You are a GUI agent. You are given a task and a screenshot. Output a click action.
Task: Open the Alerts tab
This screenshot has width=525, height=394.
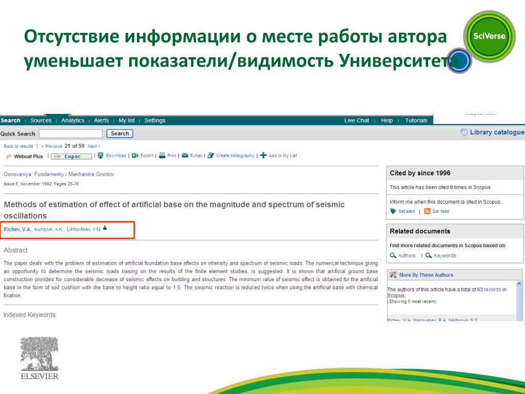click(x=102, y=120)
